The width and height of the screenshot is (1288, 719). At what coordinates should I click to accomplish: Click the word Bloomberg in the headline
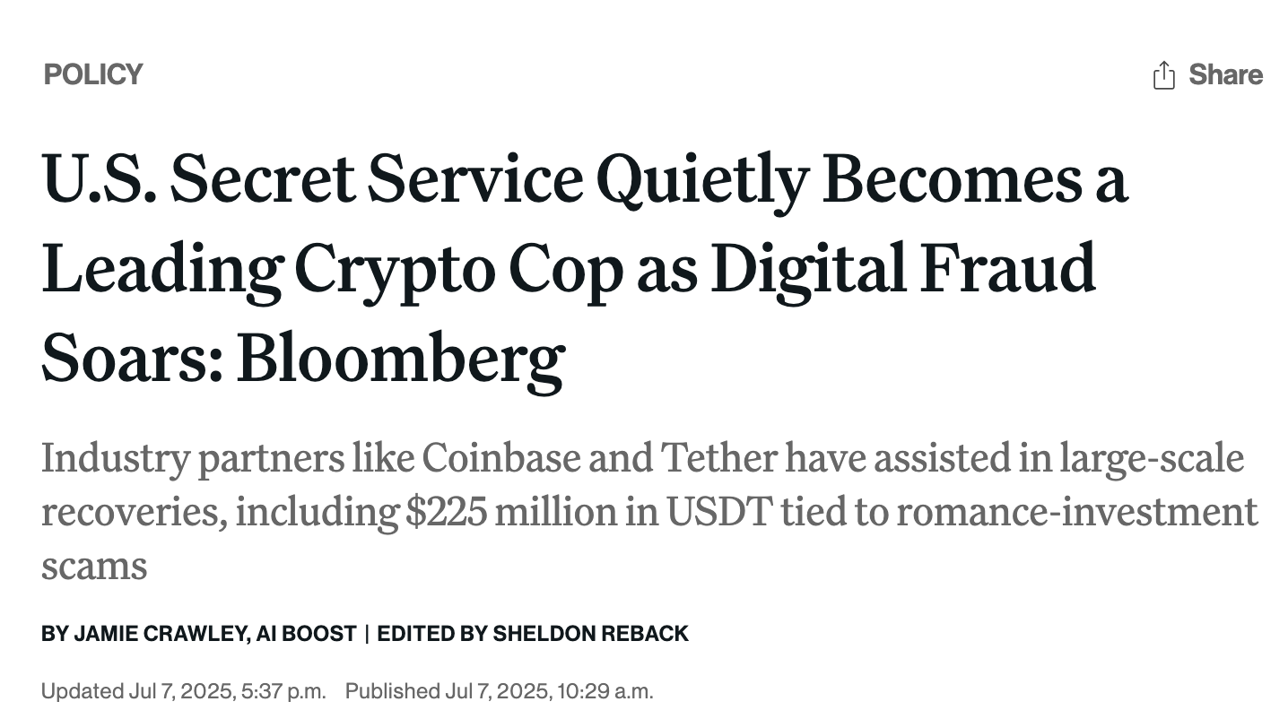point(400,358)
